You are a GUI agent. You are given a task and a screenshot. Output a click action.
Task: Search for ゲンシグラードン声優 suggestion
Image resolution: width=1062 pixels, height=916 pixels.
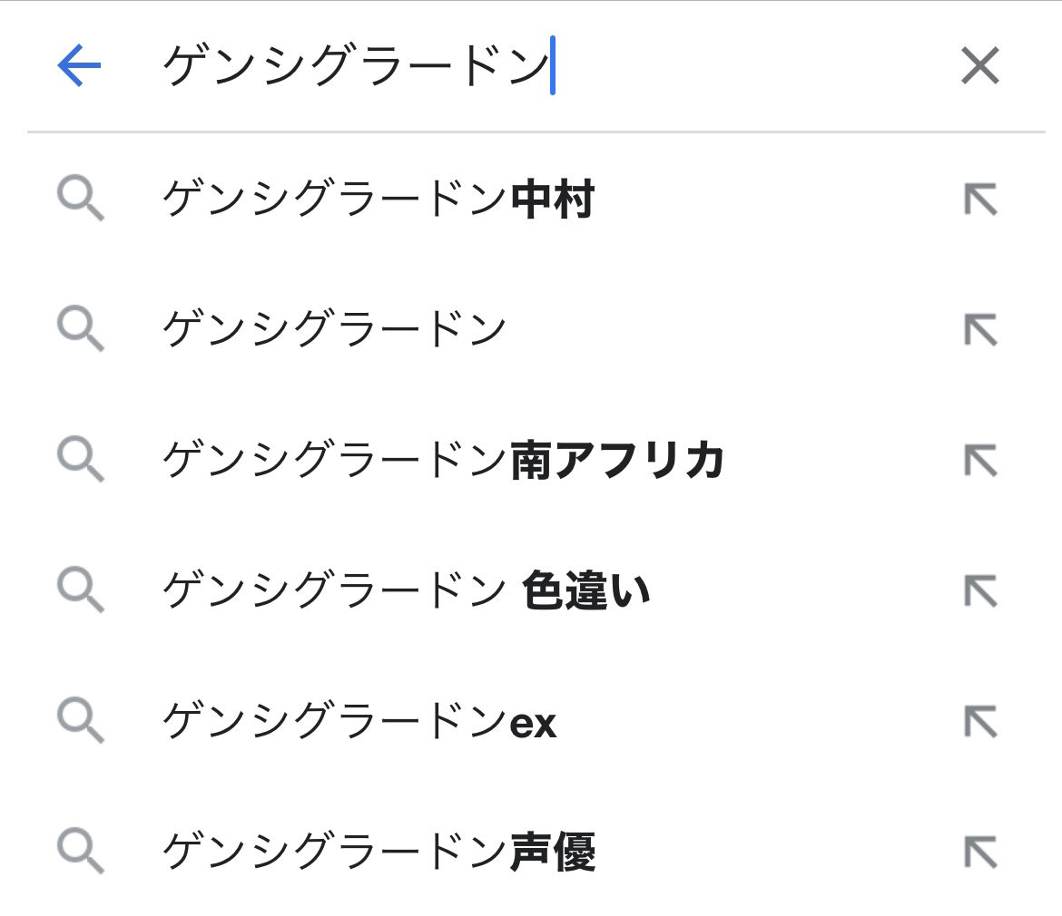pyautogui.click(x=378, y=853)
